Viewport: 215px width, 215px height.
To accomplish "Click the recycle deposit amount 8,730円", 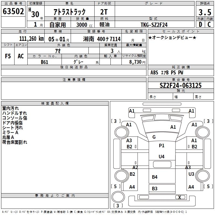I will click(x=138, y=62).
